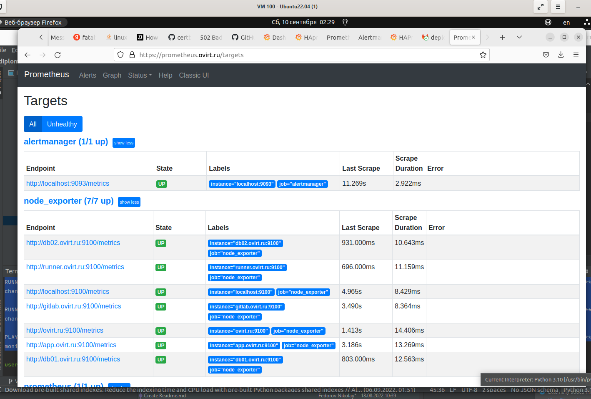Open http://ovirt.ru:9100/metrics endpoint
This screenshot has width=591, height=399.
tap(65, 330)
